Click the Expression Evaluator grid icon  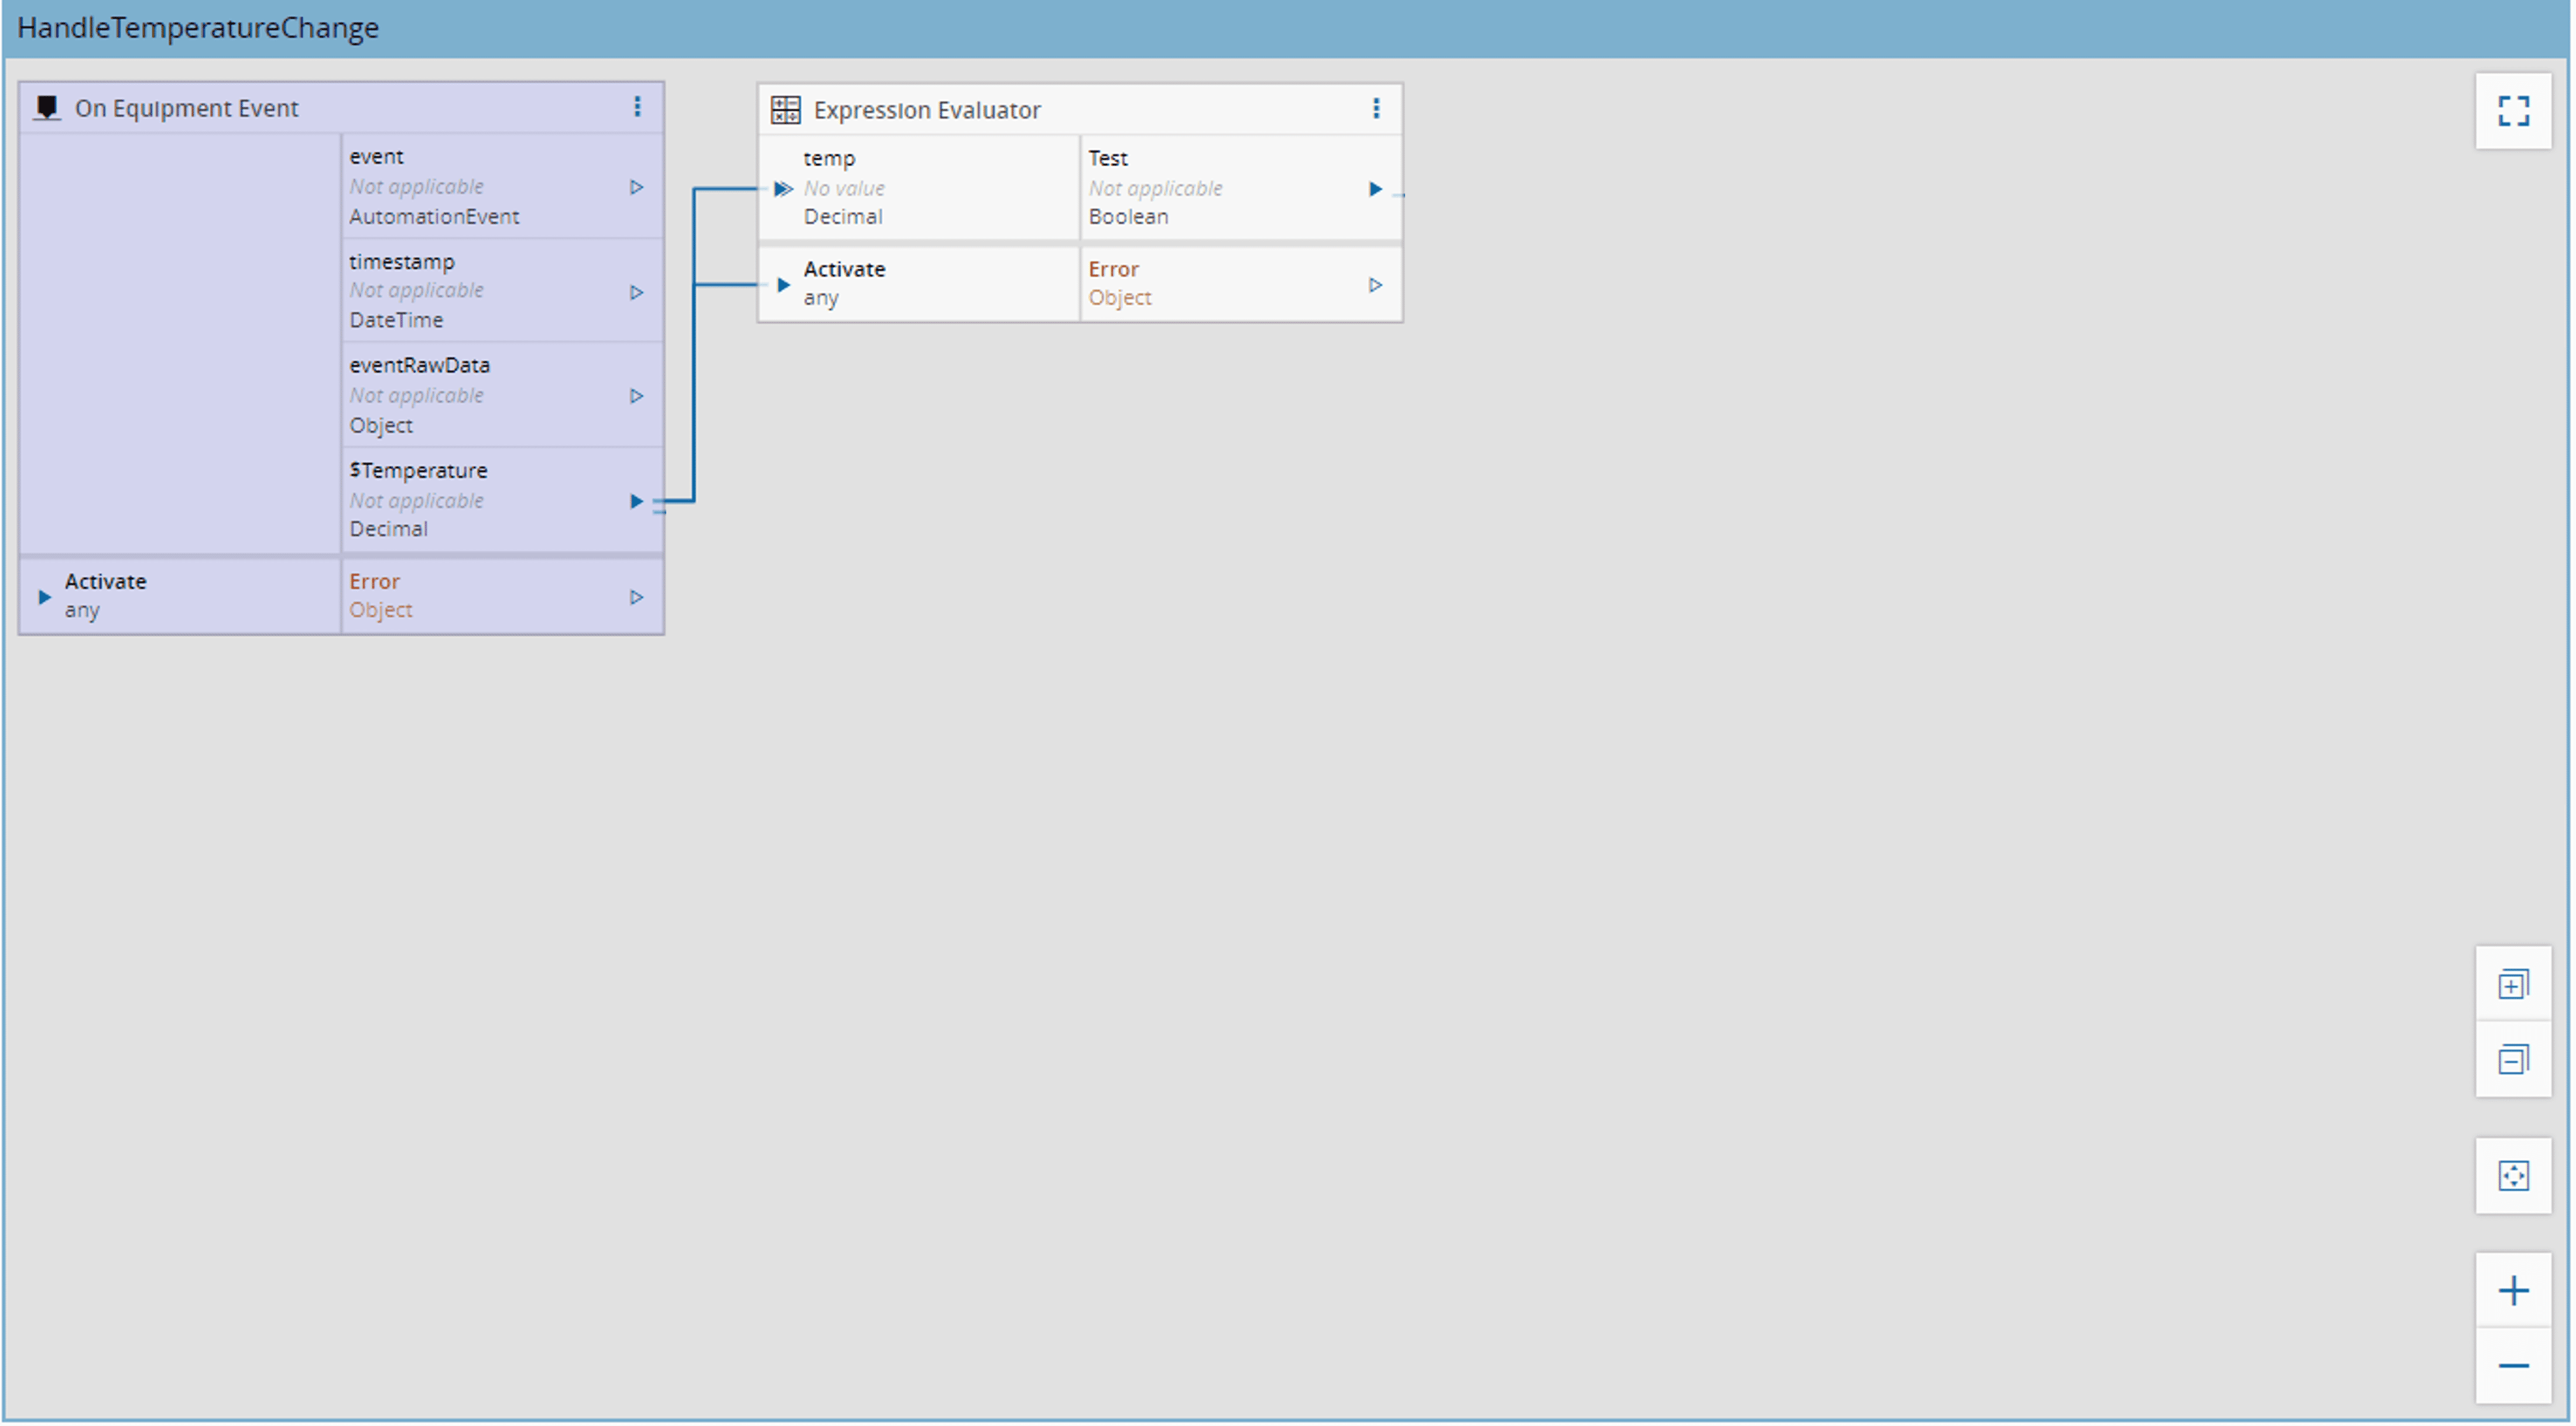(786, 110)
